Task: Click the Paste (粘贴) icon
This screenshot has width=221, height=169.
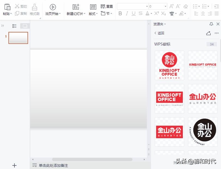Action: (x=7, y=7)
